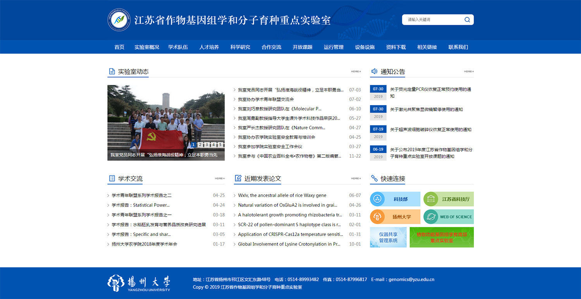Open the 科学研究 menu item
The width and height of the screenshot is (581, 299).
click(240, 47)
